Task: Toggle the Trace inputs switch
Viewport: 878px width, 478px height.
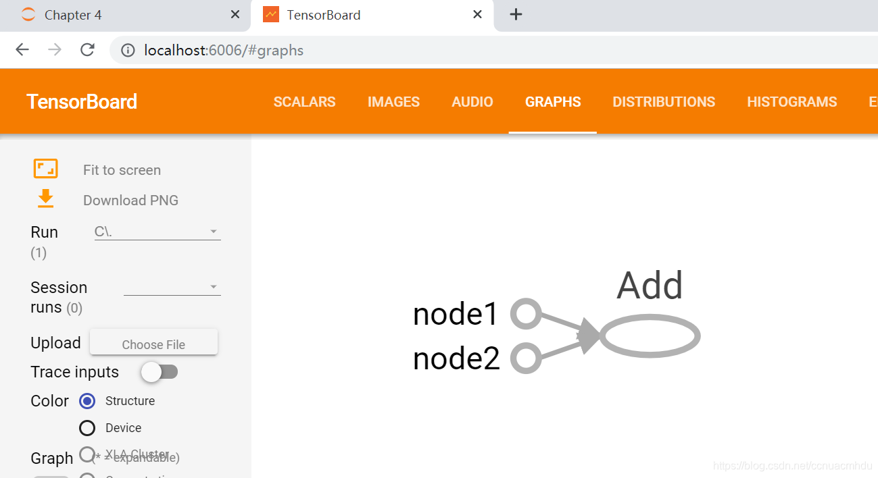Action: [x=160, y=372]
